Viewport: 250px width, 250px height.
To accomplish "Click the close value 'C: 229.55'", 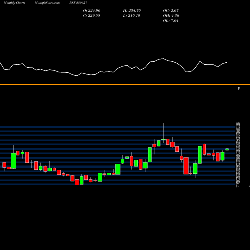I will click(x=91, y=16).
